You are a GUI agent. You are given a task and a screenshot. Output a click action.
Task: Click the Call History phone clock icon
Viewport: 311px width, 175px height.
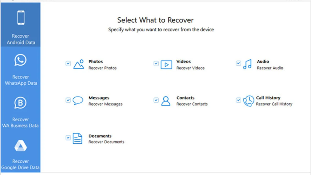coord(248,101)
